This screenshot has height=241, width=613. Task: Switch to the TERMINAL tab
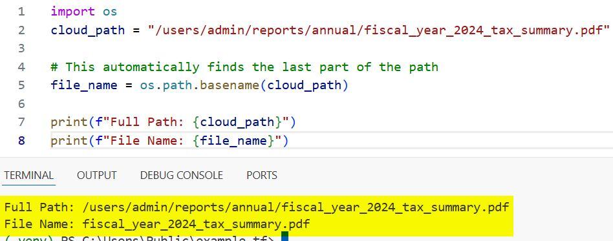[29, 175]
